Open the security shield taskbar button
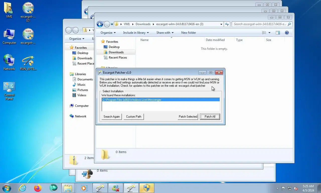Viewport: 321px width, 193px height. pos(147,188)
